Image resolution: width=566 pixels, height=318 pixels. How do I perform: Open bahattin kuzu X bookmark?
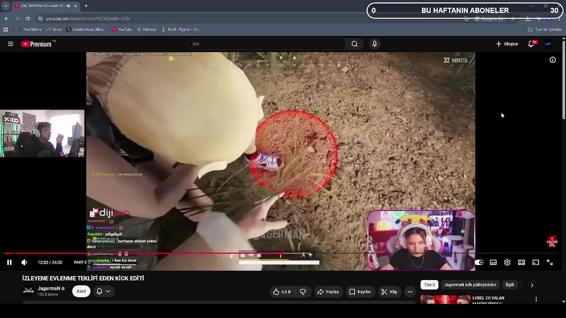click(x=86, y=30)
